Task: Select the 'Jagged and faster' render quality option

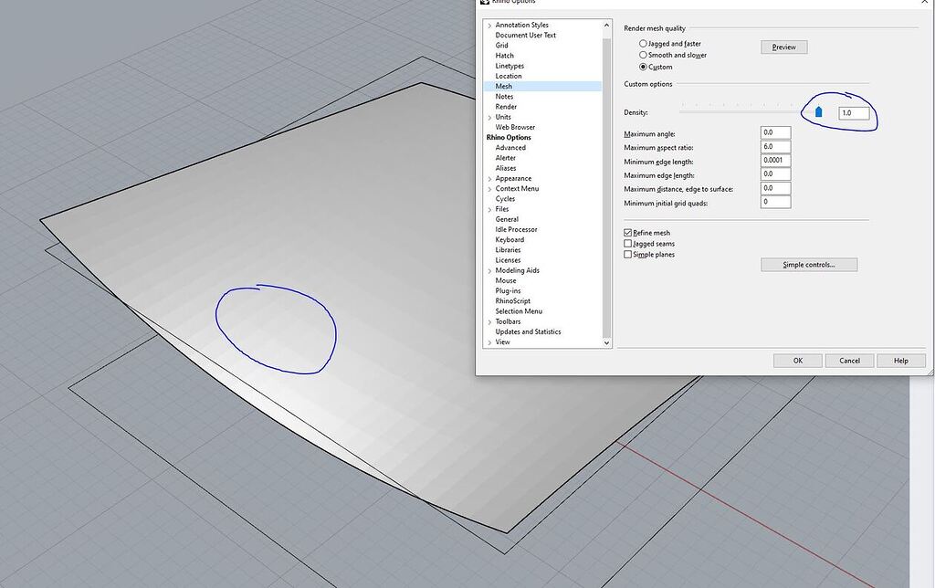Action: 643,43
